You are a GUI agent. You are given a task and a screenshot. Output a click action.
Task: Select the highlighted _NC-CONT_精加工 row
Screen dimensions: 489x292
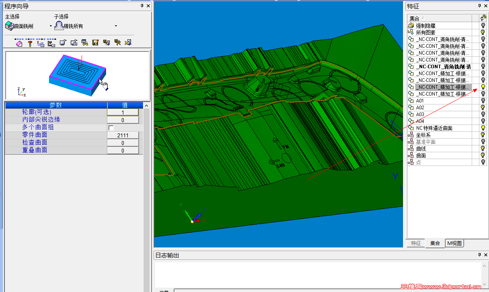[444, 87]
